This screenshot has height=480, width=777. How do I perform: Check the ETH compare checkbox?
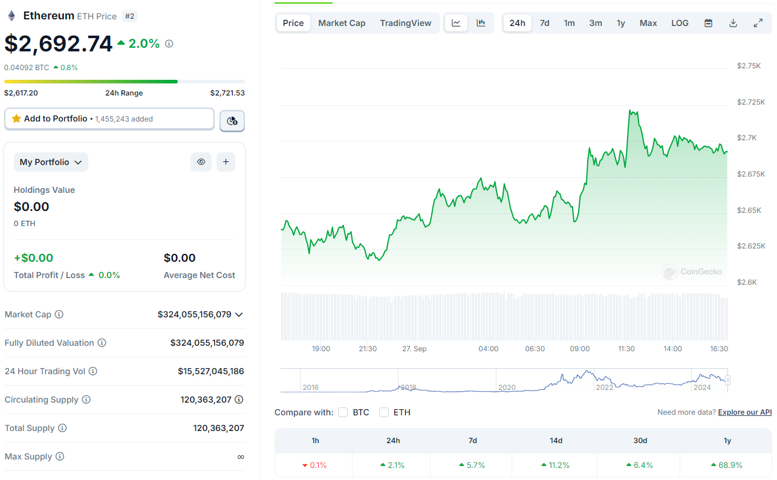point(384,412)
